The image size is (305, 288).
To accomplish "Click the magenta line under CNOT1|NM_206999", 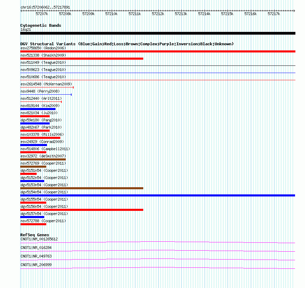I will pyautogui.click(x=158, y=268).
